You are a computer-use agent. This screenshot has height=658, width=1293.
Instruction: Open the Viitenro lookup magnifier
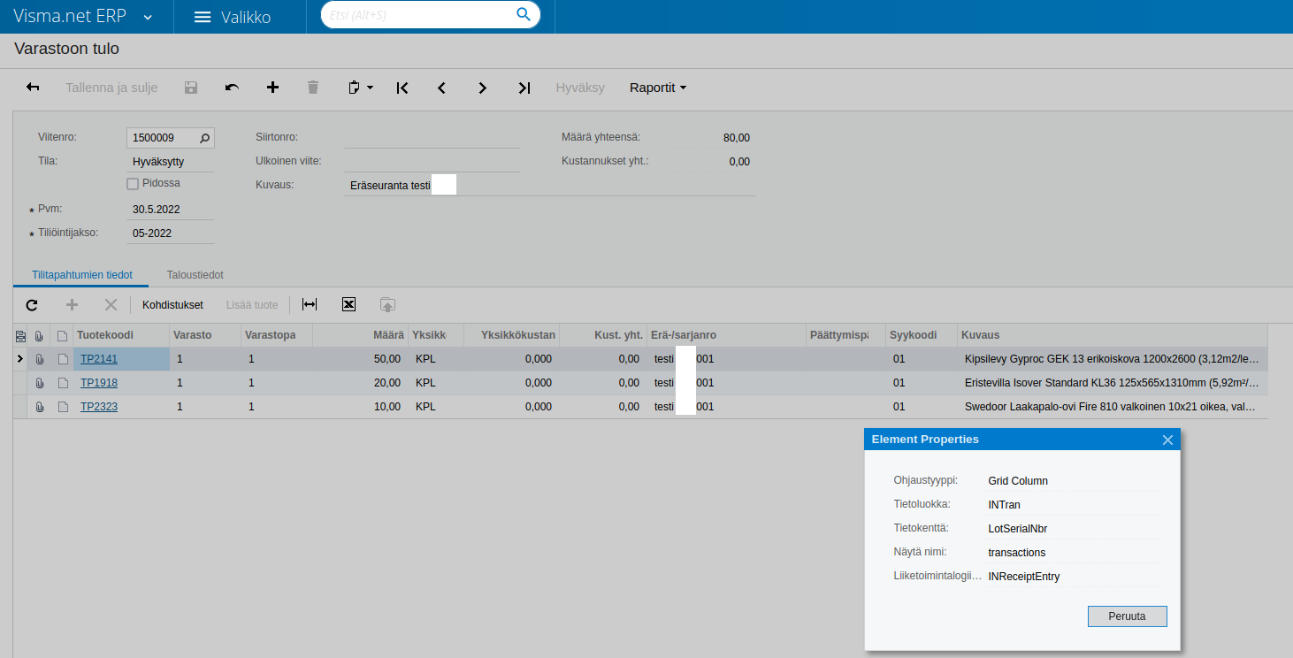204,138
